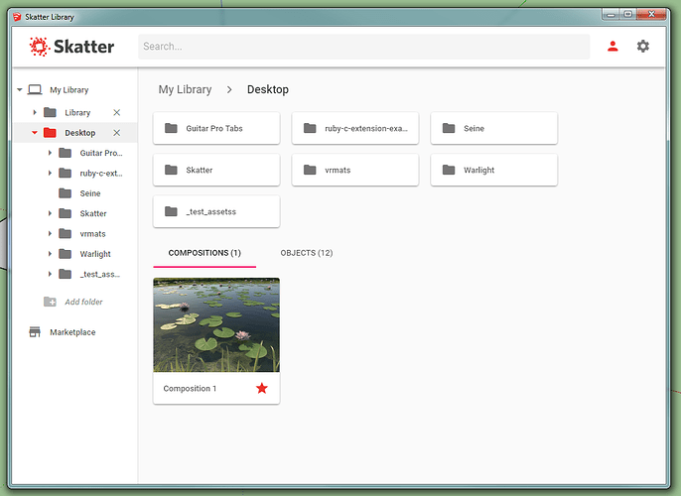Click the breadcrumb chevron separator
Image resolution: width=681 pixels, height=496 pixels.
point(229,89)
